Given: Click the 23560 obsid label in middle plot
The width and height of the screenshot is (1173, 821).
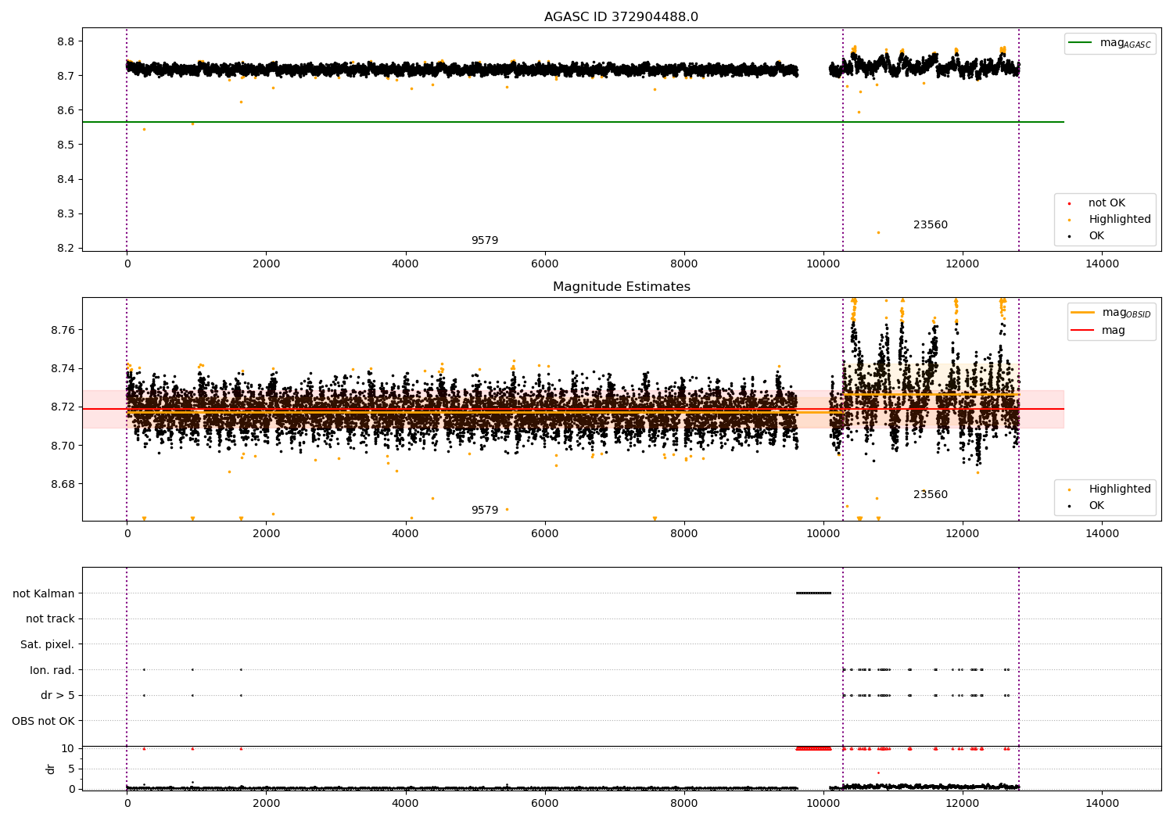Looking at the screenshot, I should tap(930, 495).
